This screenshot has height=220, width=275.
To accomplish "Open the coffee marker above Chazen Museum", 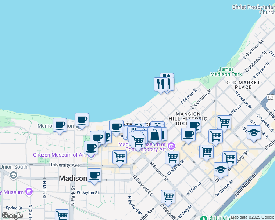I will click(91, 147).
